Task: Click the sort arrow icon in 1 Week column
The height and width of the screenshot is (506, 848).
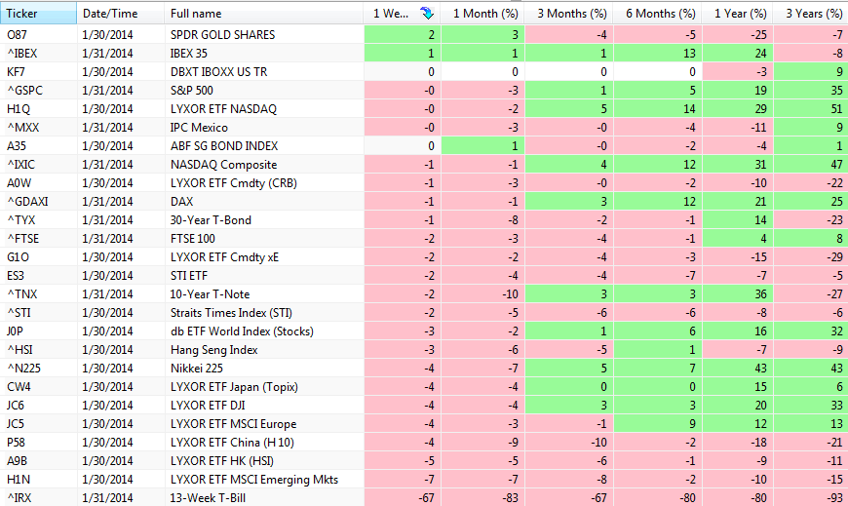Action: point(426,14)
